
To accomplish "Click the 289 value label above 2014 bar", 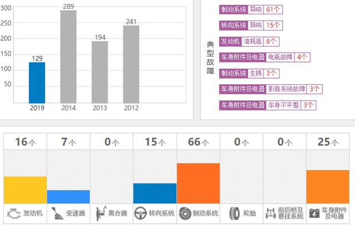I will pos(68,7).
